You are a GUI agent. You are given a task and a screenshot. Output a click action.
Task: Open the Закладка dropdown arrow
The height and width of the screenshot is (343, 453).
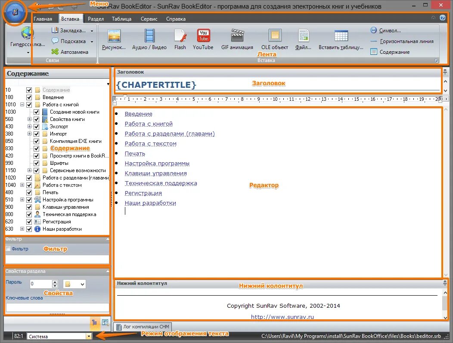[92, 31]
